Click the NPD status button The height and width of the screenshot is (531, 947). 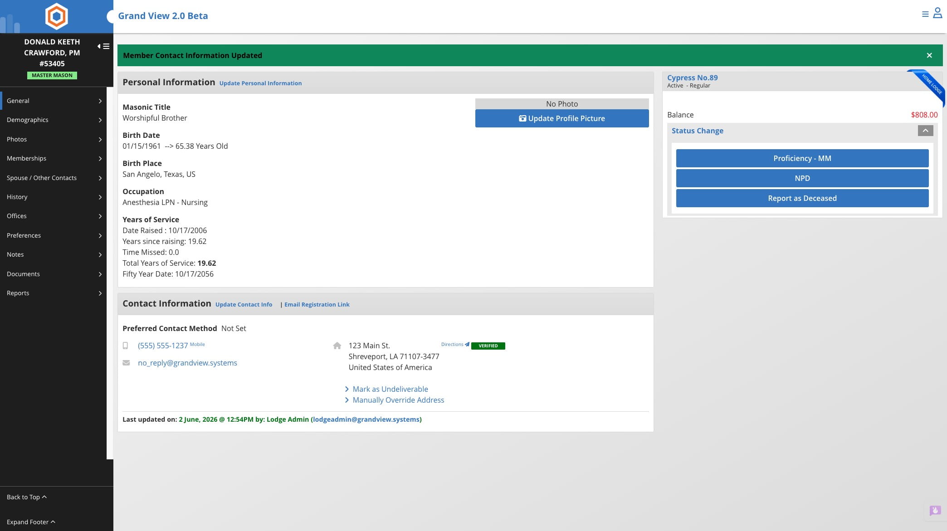point(802,178)
